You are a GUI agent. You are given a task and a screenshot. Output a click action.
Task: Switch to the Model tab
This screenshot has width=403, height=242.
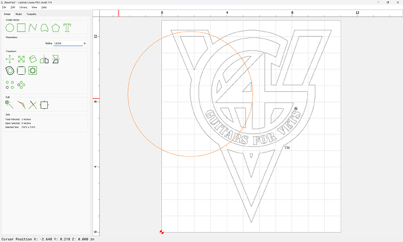click(x=19, y=14)
